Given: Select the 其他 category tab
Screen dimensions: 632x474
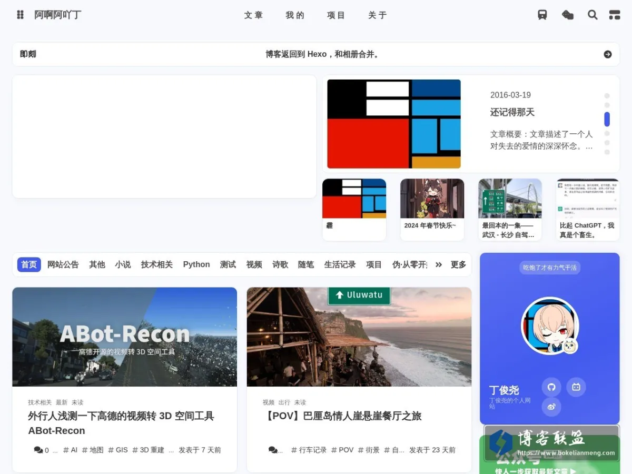Looking at the screenshot, I should [97, 264].
